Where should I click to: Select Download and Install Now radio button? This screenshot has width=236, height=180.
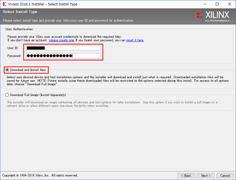7,70
